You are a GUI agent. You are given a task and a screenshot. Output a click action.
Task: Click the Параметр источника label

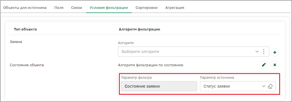coord(217,77)
